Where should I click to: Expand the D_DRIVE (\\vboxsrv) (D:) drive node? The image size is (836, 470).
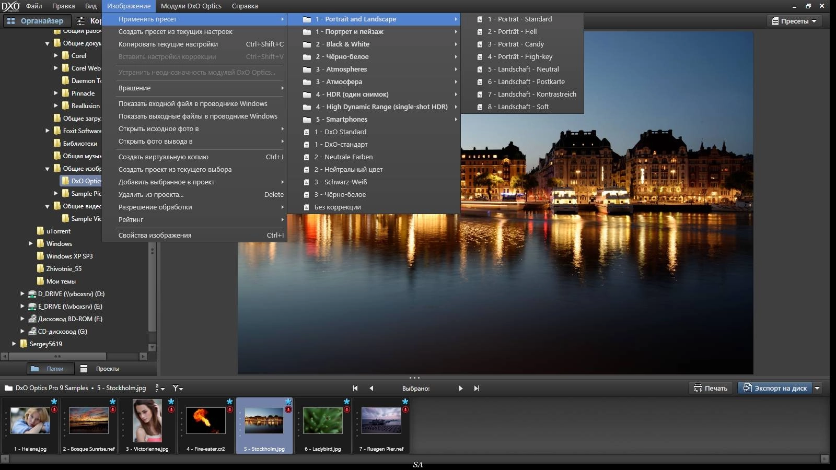point(22,293)
